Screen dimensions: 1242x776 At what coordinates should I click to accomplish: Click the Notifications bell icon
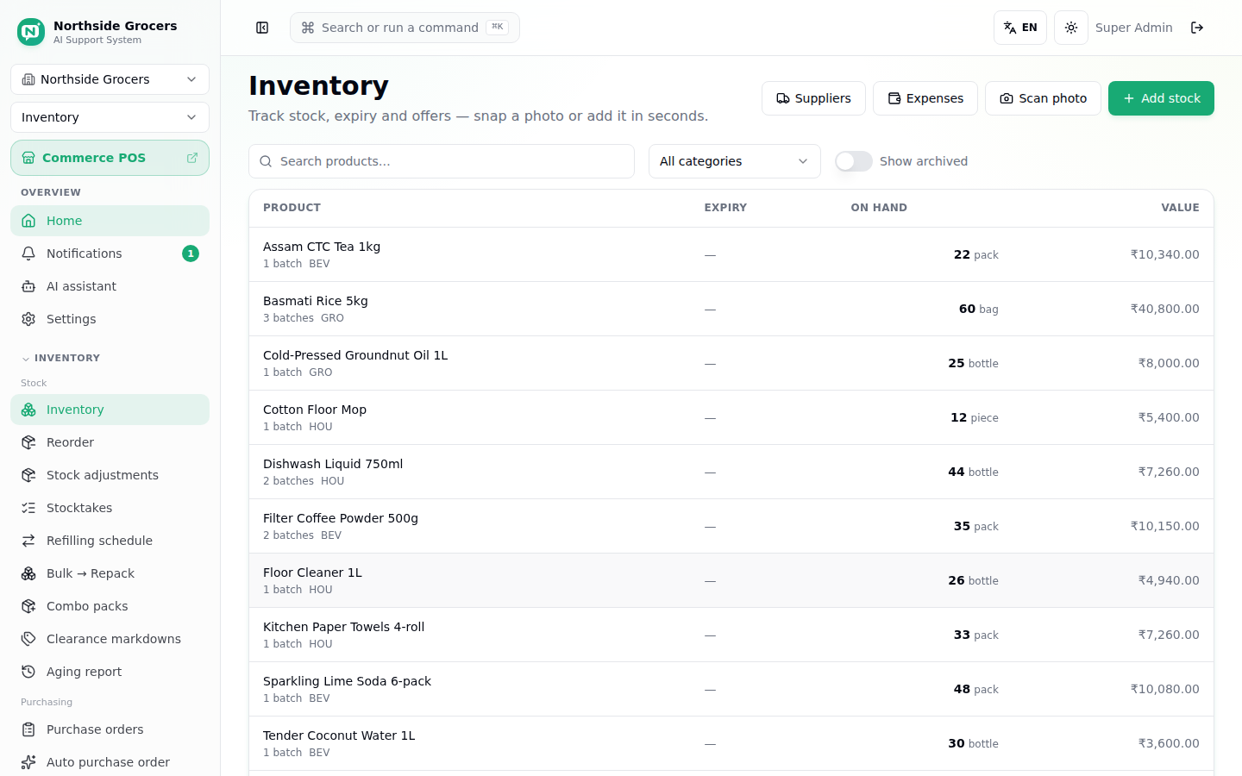coord(28,253)
